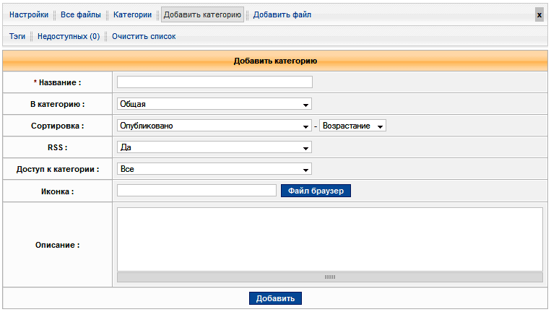This screenshot has width=551, height=312.
Task: Click inside the Описание text area
Action: [x=329, y=239]
